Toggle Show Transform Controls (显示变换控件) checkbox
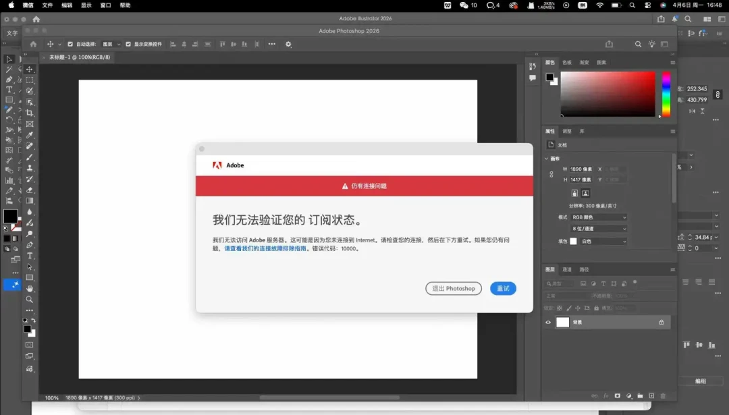The height and width of the screenshot is (415, 729). (128, 44)
